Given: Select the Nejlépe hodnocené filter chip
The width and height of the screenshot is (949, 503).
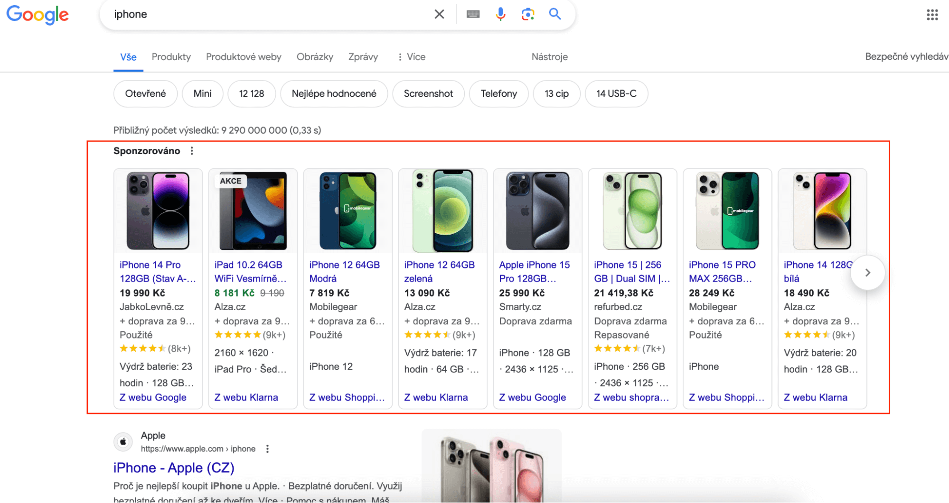Looking at the screenshot, I should point(334,93).
